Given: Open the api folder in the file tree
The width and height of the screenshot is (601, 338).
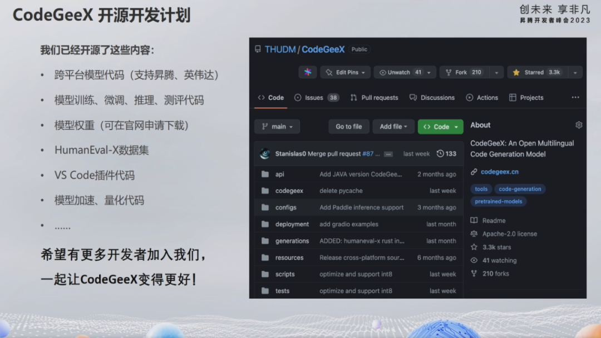Looking at the screenshot, I should [281, 173].
